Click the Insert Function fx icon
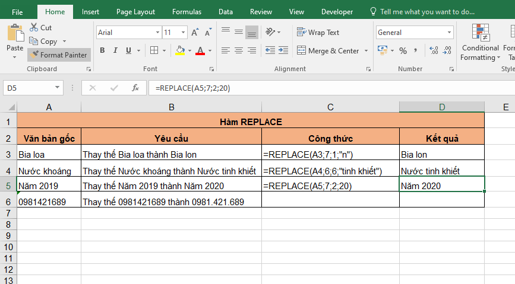Viewport: 515px width, 284px height. [x=135, y=88]
